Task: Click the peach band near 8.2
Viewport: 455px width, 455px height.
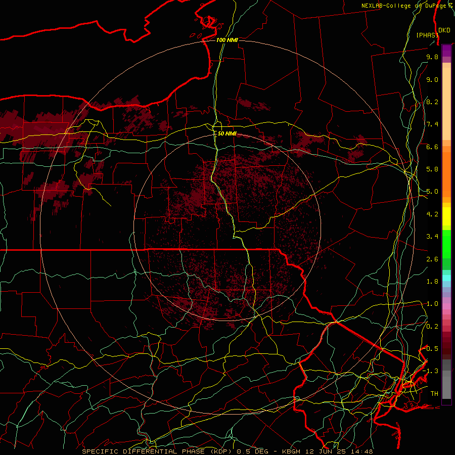Action: pyautogui.click(x=446, y=104)
